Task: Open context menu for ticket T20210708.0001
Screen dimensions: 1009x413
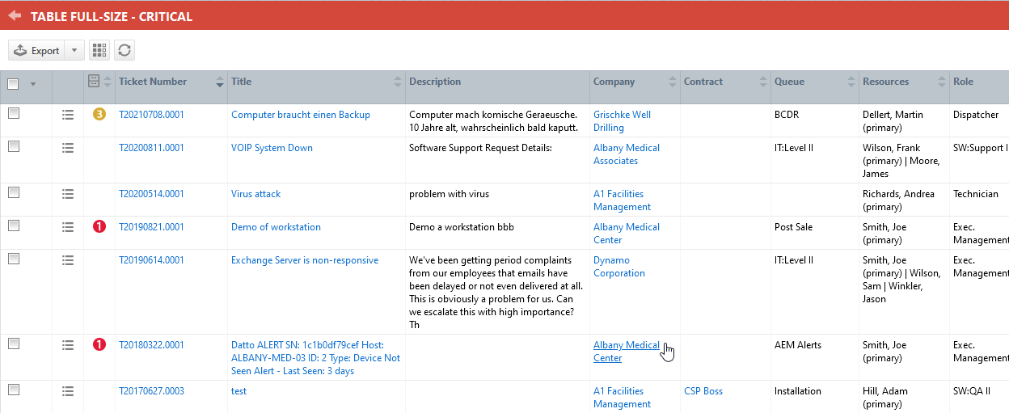Action: point(68,116)
